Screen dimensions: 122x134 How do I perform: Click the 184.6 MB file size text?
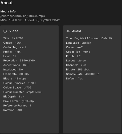point(16,20)
